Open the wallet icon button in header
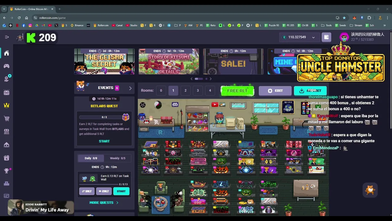The height and width of the screenshot is (221, 392). point(326,37)
